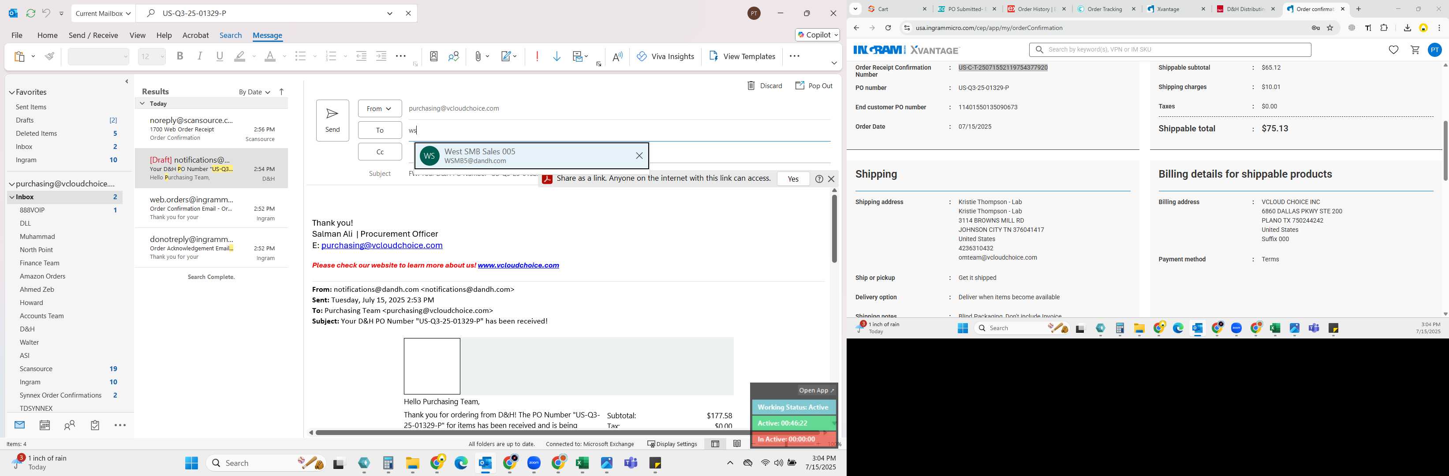Open the Sent Items favorite folder
Image resolution: width=1449 pixels, height=476 pixels.
tap(31, 107)
